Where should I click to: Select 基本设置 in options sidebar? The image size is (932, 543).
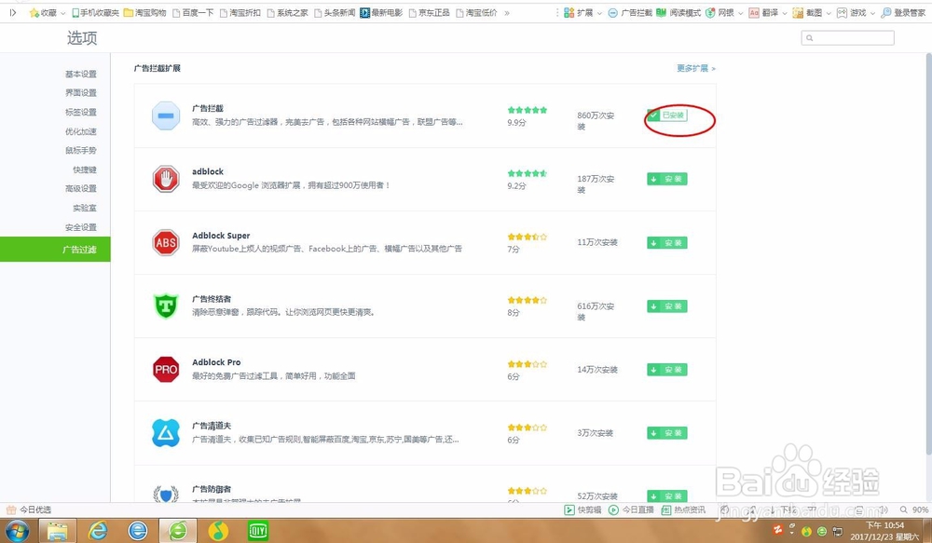(81, 75)
